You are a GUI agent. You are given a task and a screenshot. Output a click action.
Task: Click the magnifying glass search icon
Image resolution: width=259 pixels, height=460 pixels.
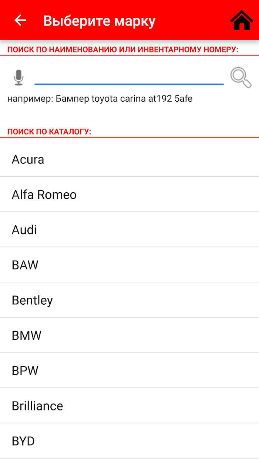[241, 78]
